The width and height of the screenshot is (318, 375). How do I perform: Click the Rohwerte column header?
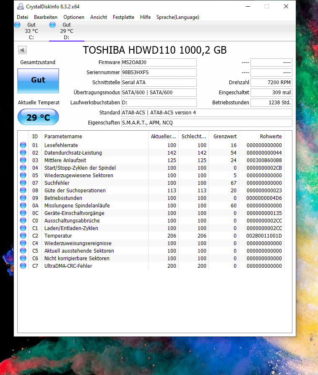click(x=262, y=137)
